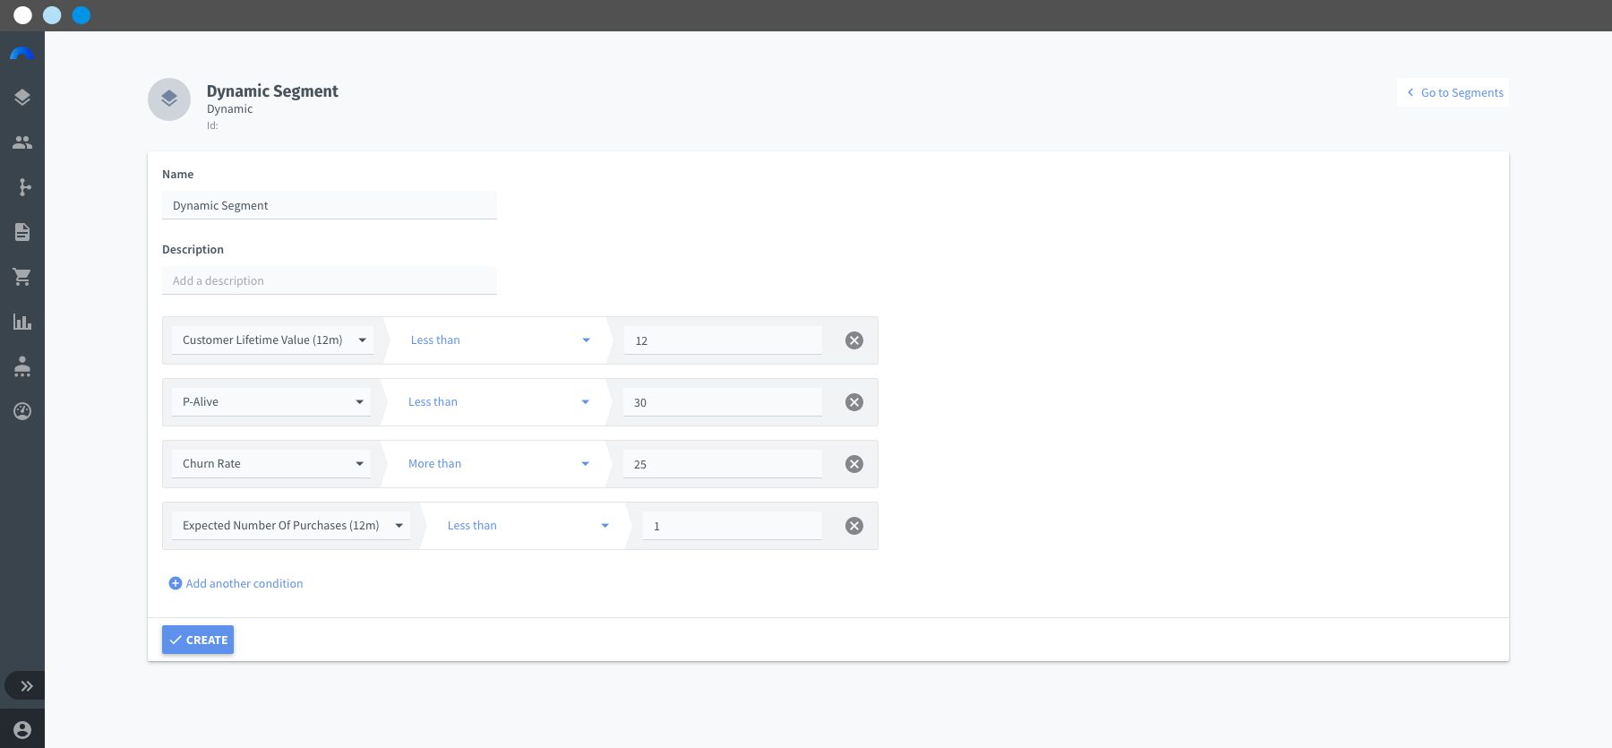Open Less than operator for Expected Purchases
Screen dimensions: 1612x748
[527, 526]
